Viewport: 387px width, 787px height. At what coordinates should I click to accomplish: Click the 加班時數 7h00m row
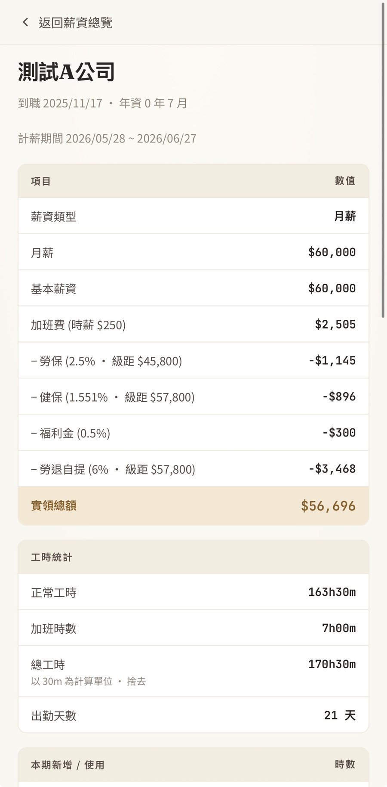pos(193,628)
